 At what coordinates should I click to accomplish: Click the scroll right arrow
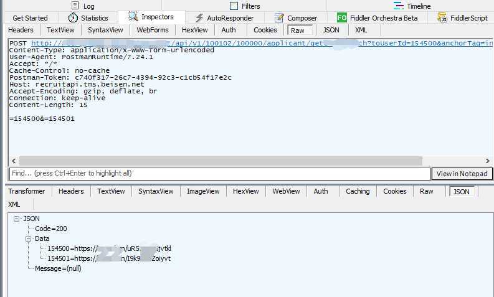pos(487,161)
